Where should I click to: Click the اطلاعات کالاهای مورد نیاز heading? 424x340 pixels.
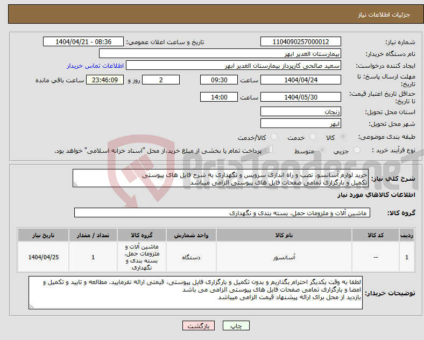[x=376, y=195]
